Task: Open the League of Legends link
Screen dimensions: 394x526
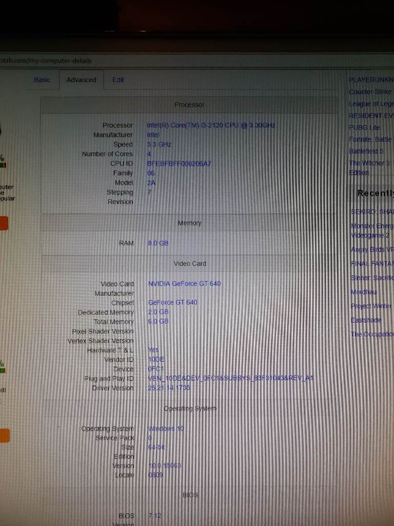Action: coord(371,104)
